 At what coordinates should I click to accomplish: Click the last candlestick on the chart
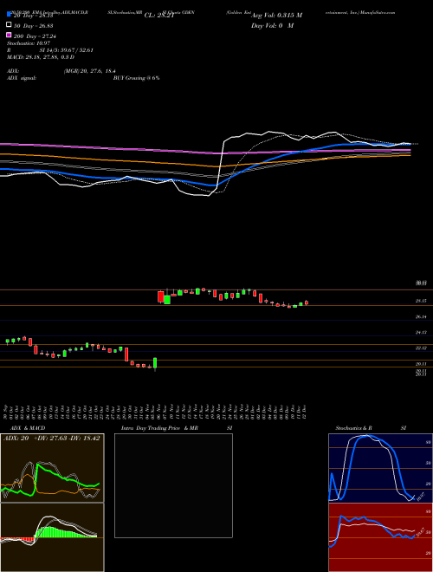tap(307, 302)
